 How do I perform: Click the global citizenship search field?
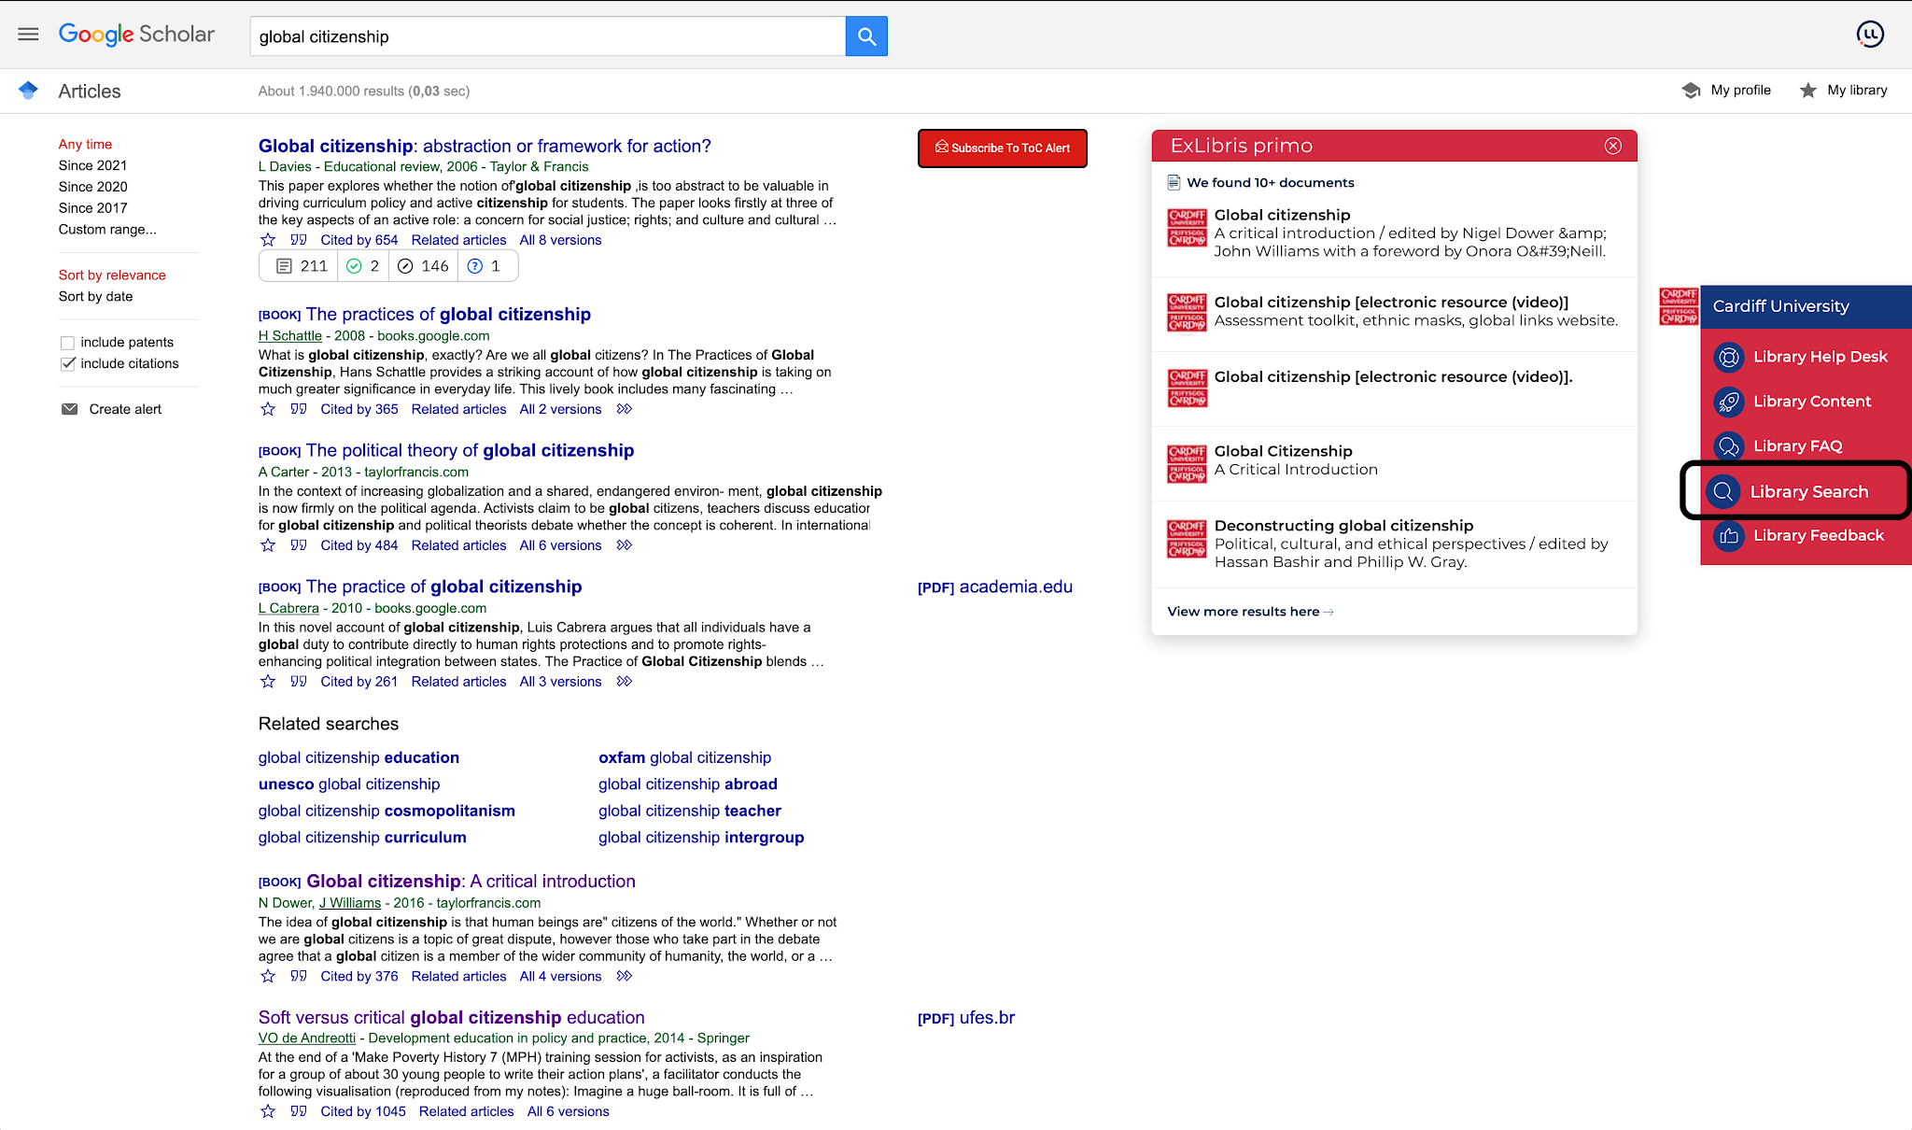coord(547,36)
